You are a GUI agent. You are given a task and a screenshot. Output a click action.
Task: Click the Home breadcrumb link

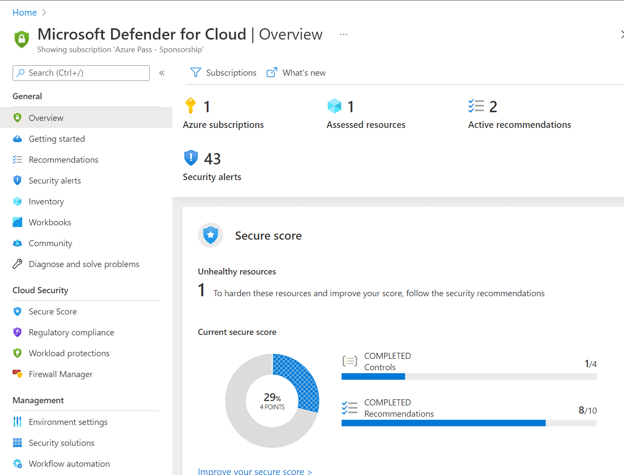pyautogui.click(x=24, y=13)
